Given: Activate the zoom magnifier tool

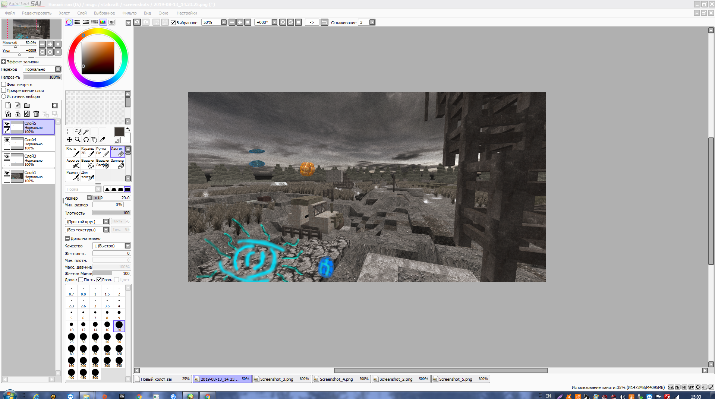Looking at the screenshot, I should point(78,140).
